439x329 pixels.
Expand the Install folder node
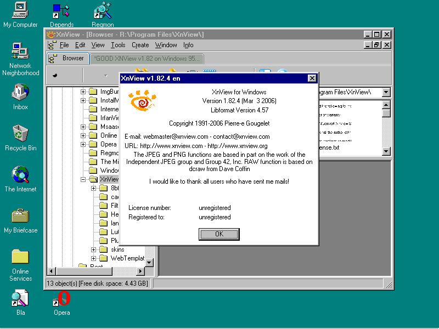[83, 100]
